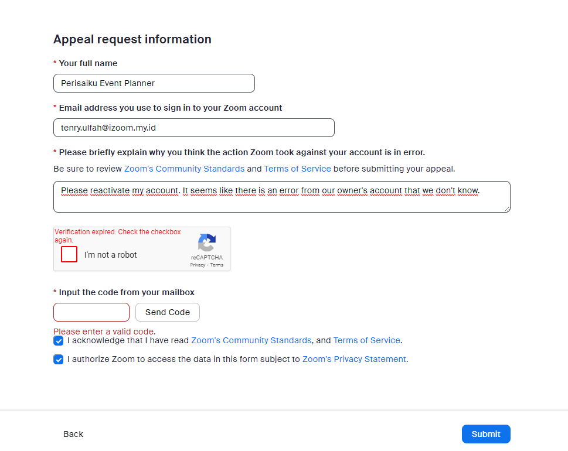
Task: Click the reCAPTCHA logo icon
Action: point(207,242)
